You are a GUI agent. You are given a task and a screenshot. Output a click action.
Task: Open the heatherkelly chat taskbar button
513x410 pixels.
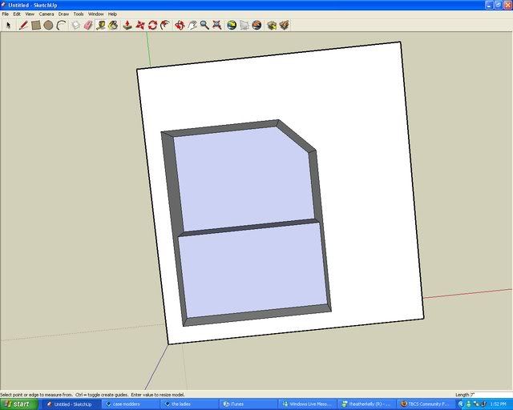tap(366, 404)
